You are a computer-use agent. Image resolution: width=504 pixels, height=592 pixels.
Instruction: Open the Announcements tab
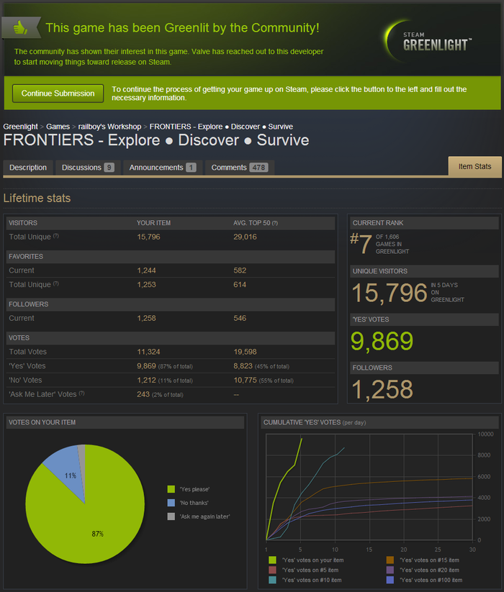click(x=163, y=168)
